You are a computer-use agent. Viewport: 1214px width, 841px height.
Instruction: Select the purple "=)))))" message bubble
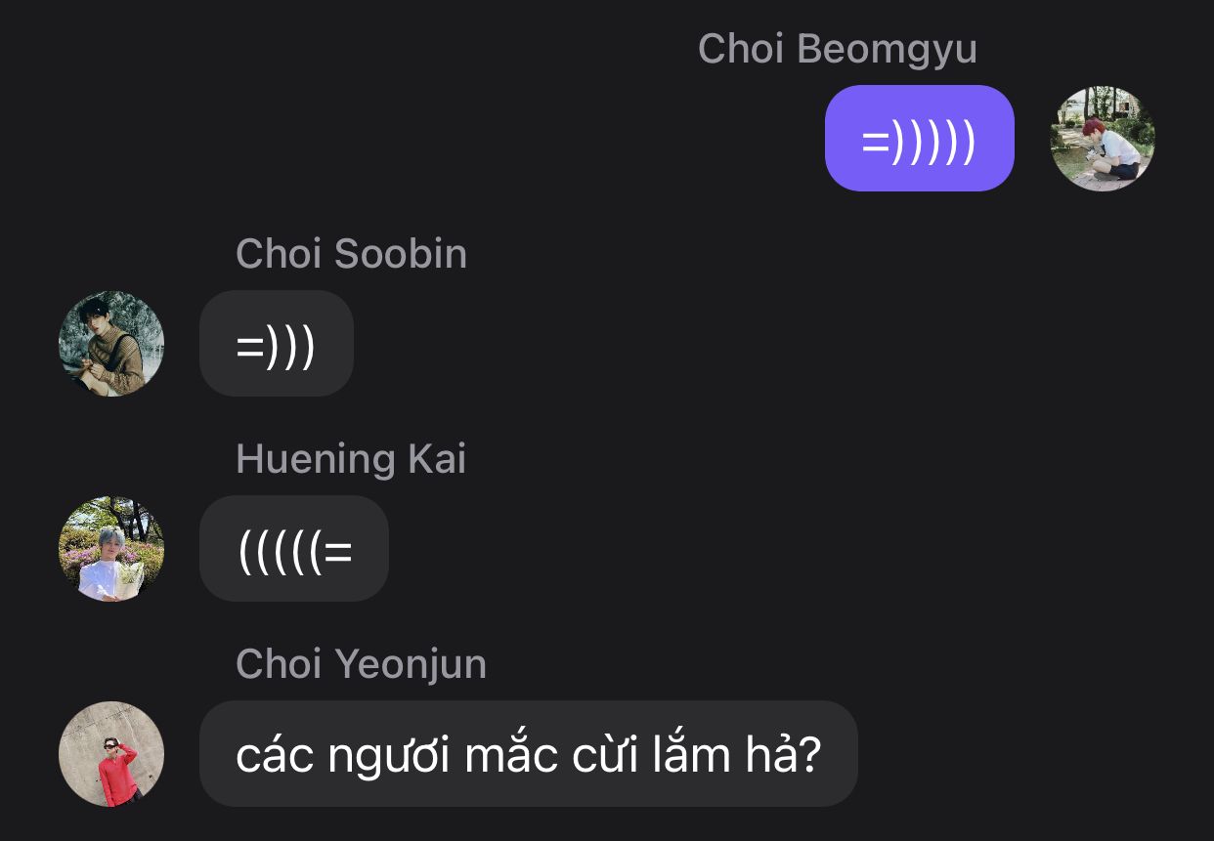coord(920,139)
